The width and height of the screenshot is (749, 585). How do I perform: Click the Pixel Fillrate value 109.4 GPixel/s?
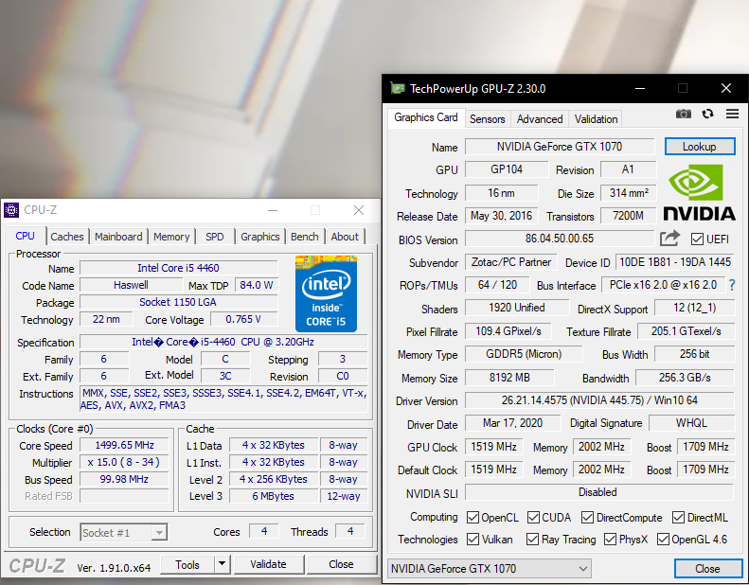tap(508, 331)
